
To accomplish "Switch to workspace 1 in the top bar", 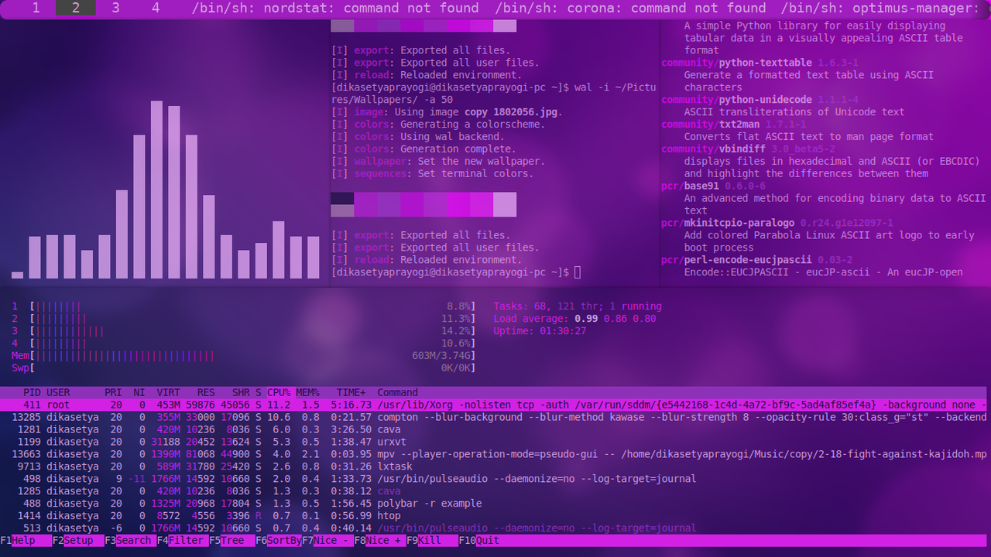I will pos(36,8).
